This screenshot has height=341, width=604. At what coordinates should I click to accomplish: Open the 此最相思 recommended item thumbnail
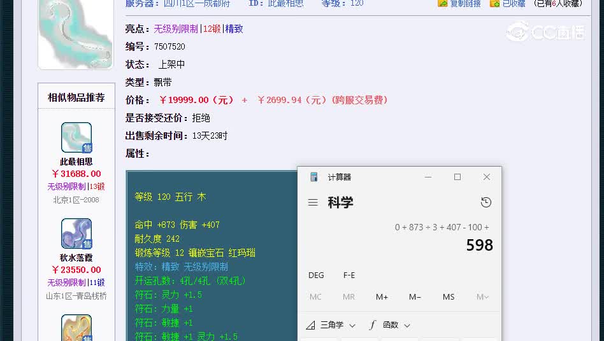click(x=76, y=137)
